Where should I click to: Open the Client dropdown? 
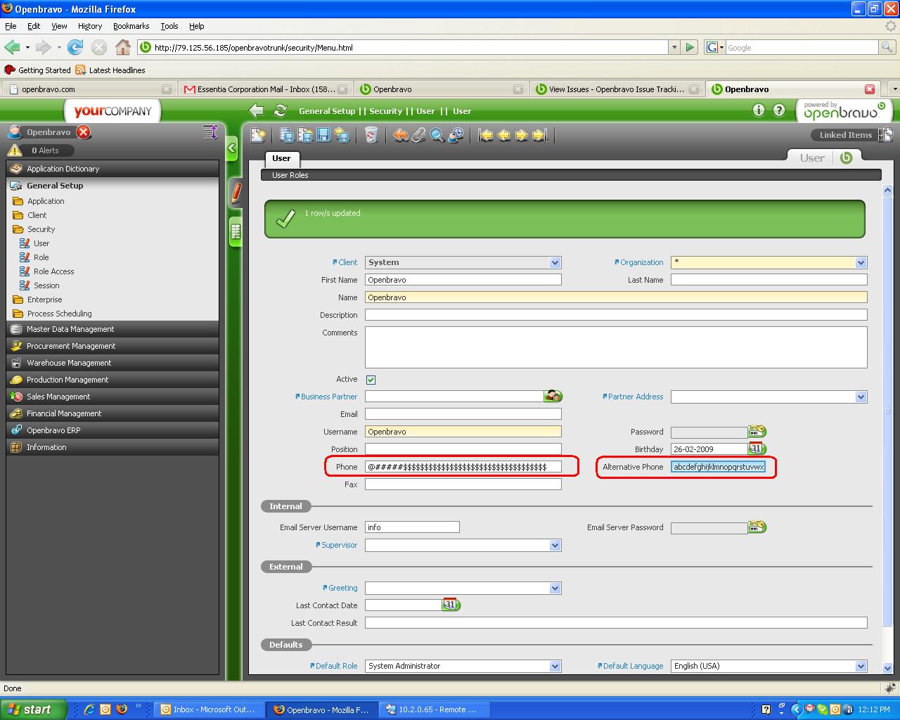point(555,262)
